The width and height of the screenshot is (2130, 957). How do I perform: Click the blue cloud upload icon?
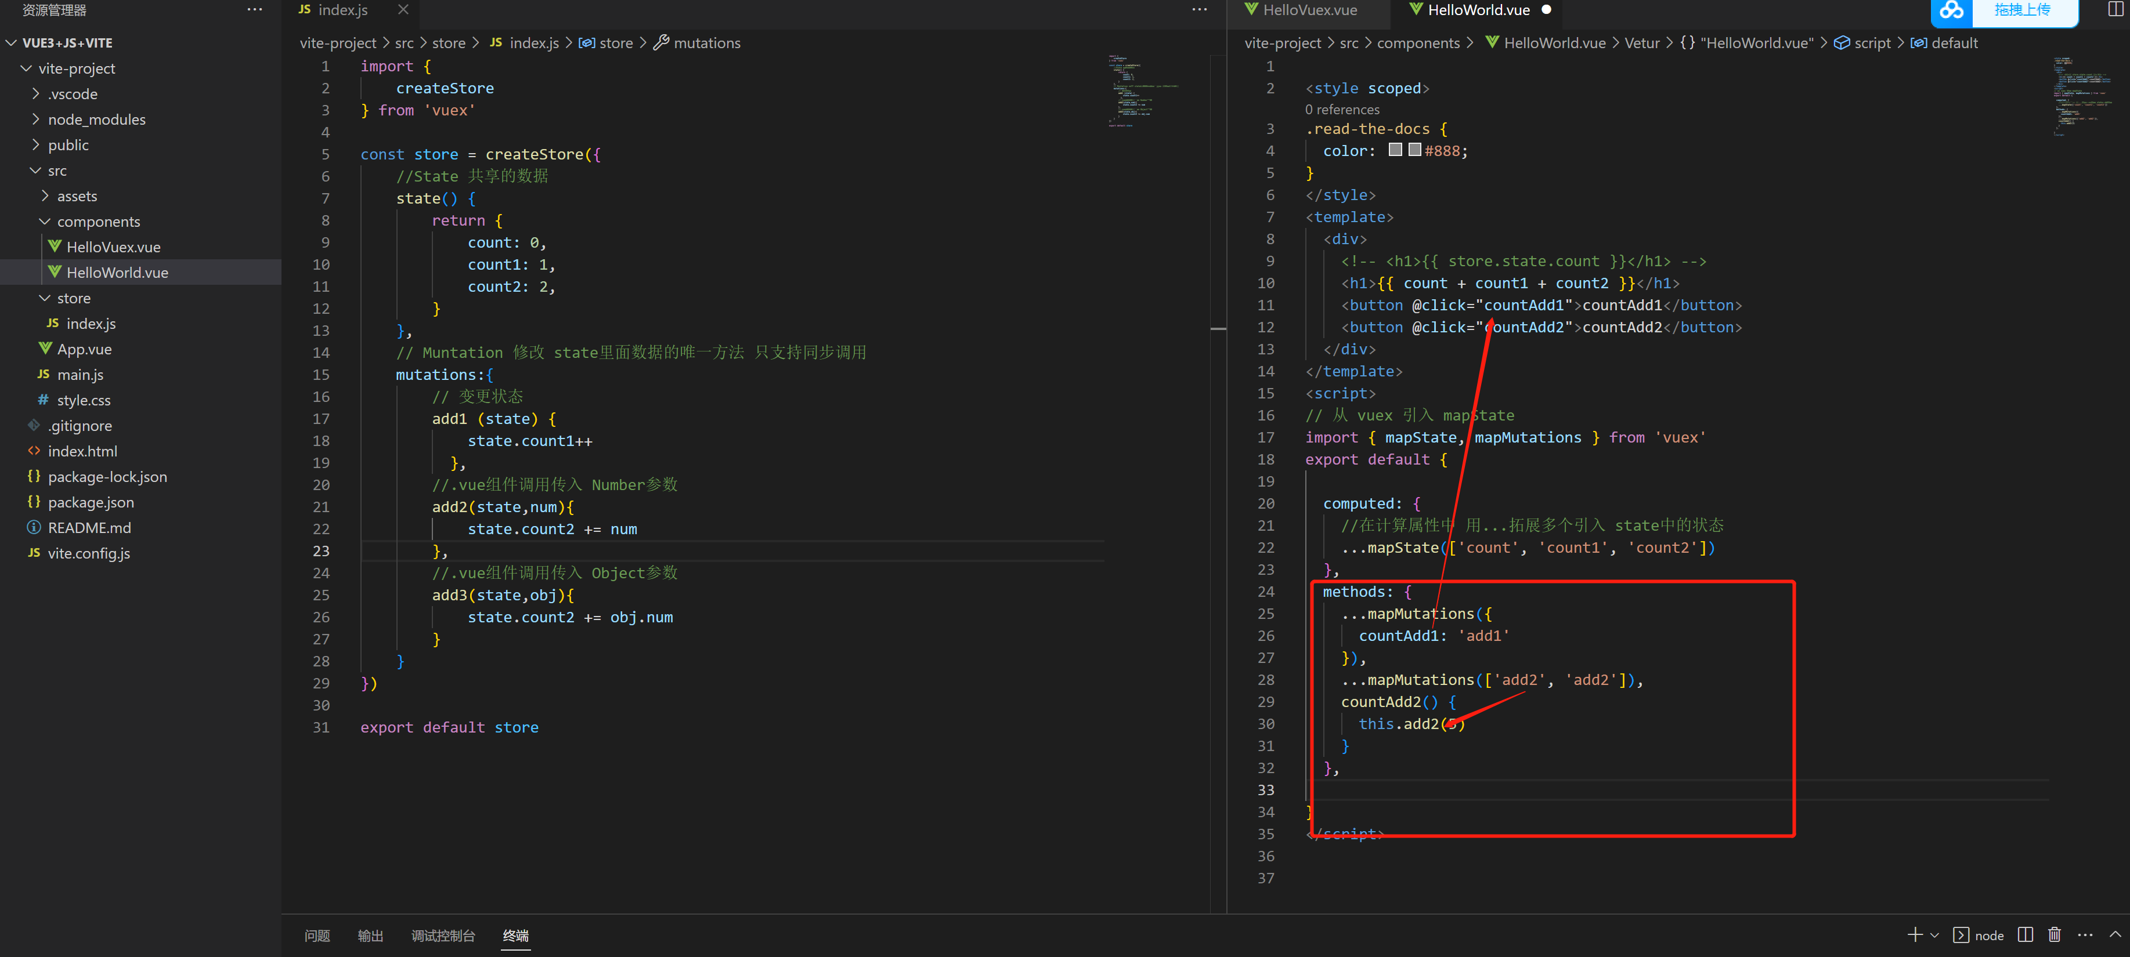pos(1951,10)
